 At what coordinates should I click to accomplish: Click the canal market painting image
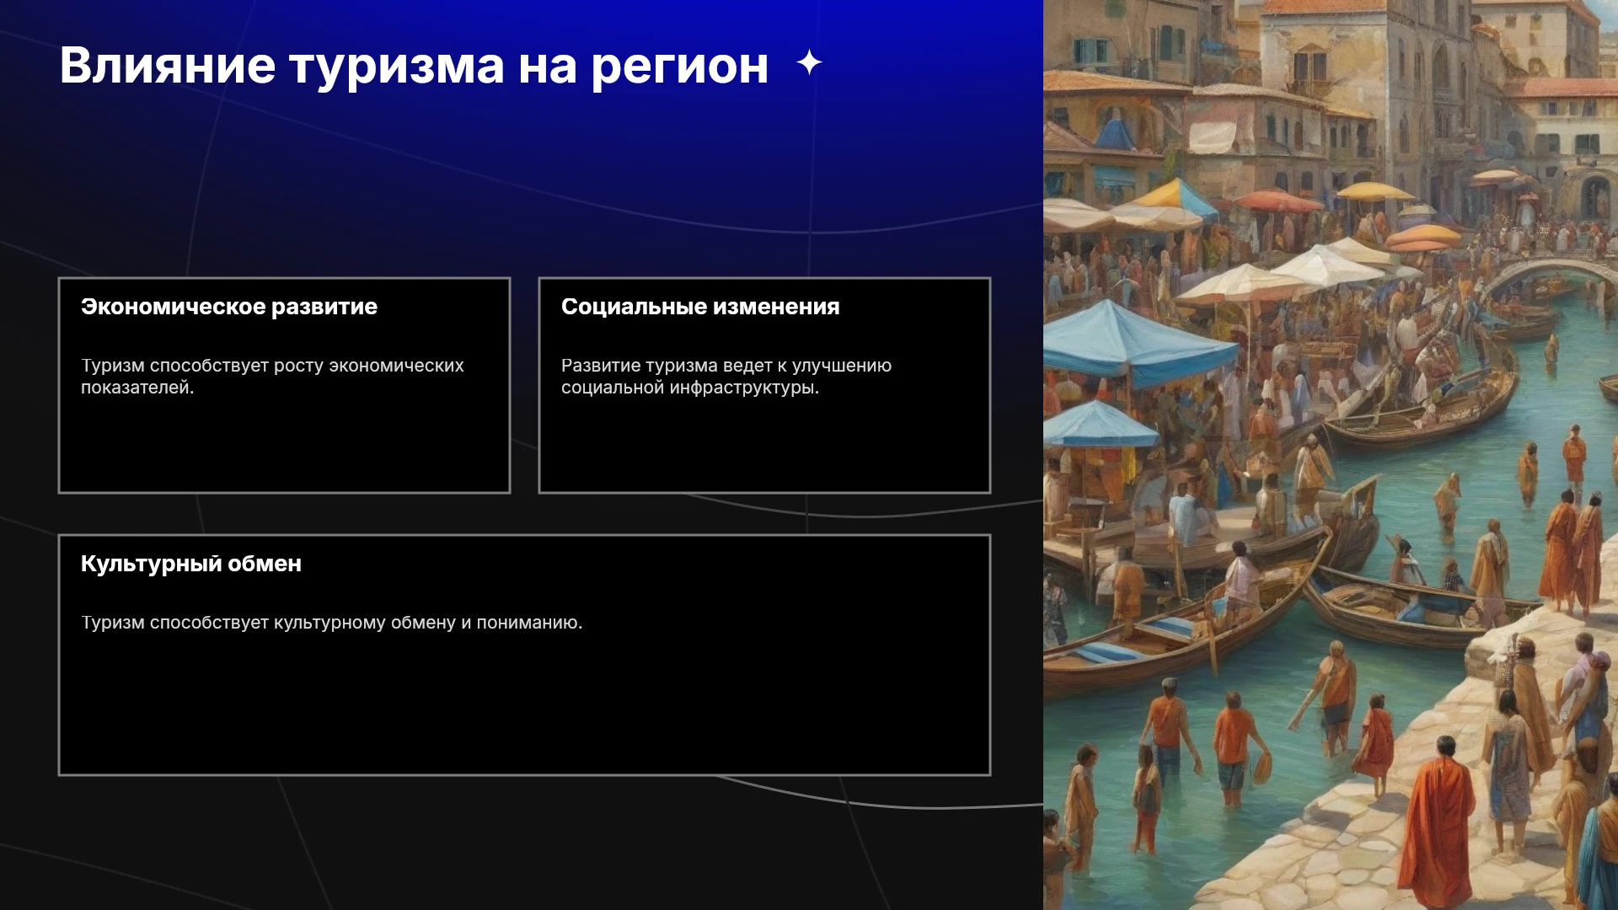[1331, 455]
